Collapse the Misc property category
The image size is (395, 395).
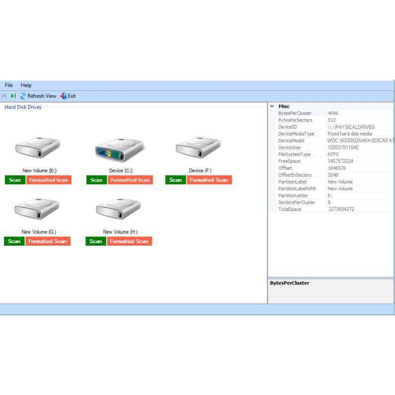coord(272,106)
